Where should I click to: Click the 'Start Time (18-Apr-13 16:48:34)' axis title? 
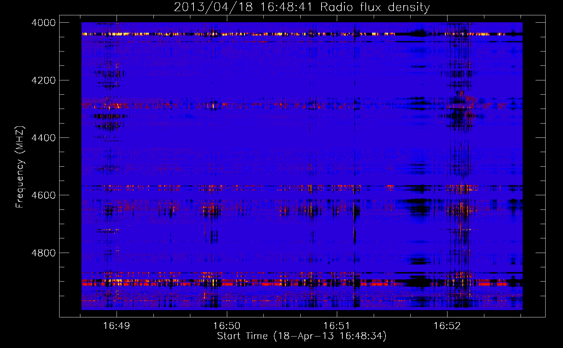[x=302, y=336]
